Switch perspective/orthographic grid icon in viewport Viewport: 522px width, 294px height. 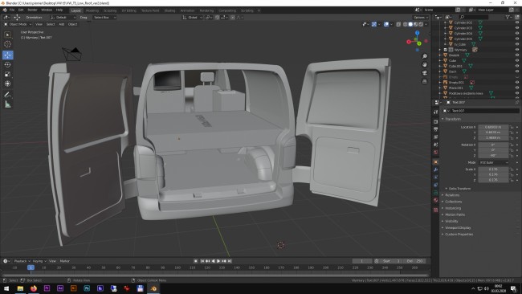click(x=425, y=81)
